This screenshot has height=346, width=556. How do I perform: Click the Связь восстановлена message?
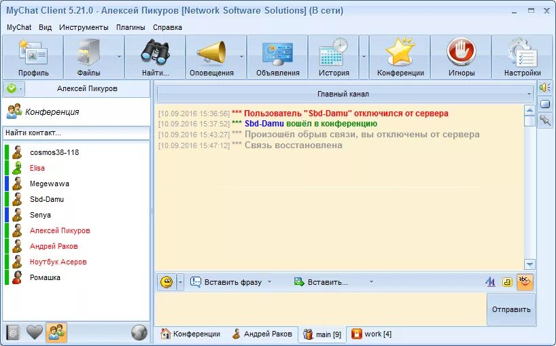tap(293, 145)
